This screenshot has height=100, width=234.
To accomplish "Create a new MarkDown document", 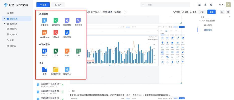I will 44,33.
